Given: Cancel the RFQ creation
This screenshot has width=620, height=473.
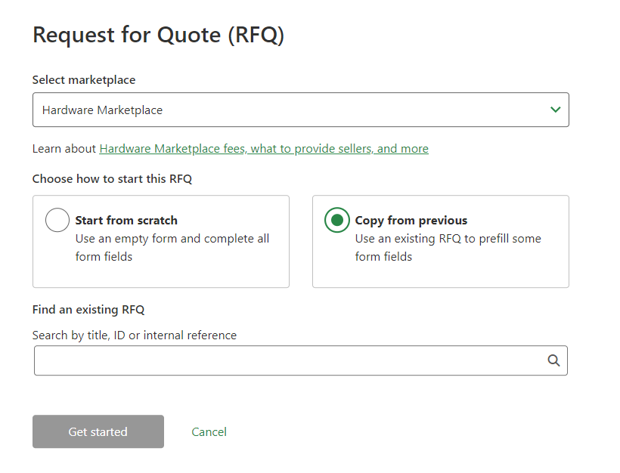Looking at the screenshot, I should [209, 432].
